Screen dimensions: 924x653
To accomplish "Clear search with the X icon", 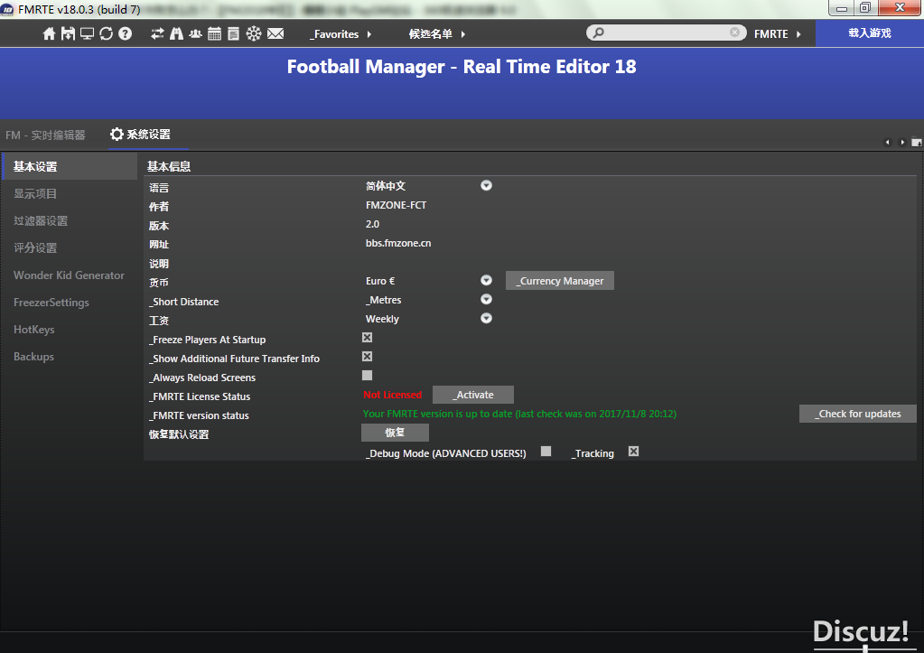I will 734,32.
